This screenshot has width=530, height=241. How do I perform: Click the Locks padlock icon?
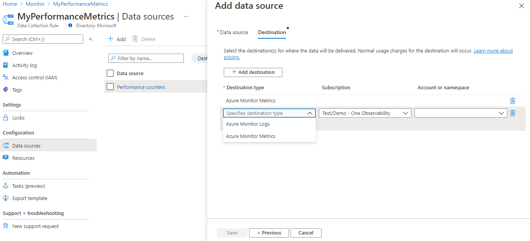point(6,118)
